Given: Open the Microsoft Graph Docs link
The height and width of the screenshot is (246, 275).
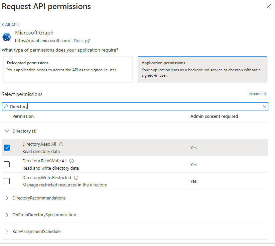Looking at the screenshot, I should click(x=79, y=41).
